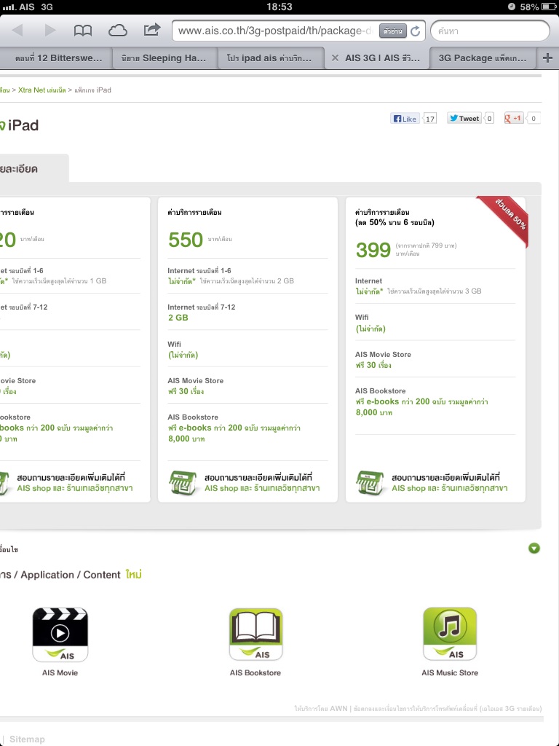The height and width of the screenshot is (746, 559).
Task: Click Wifi (ไม่จำกัด) in 399 card
Action: [x=370, y=329]
